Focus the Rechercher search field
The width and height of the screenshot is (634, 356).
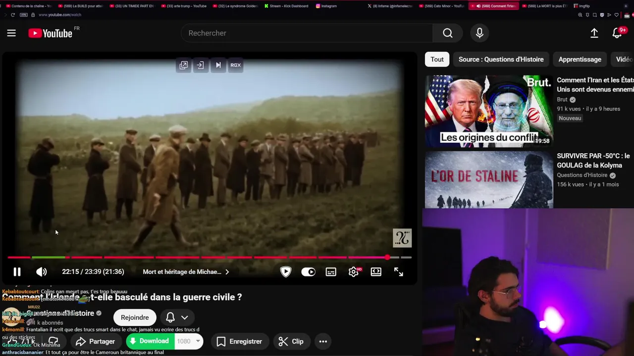[x=307, y=33]
